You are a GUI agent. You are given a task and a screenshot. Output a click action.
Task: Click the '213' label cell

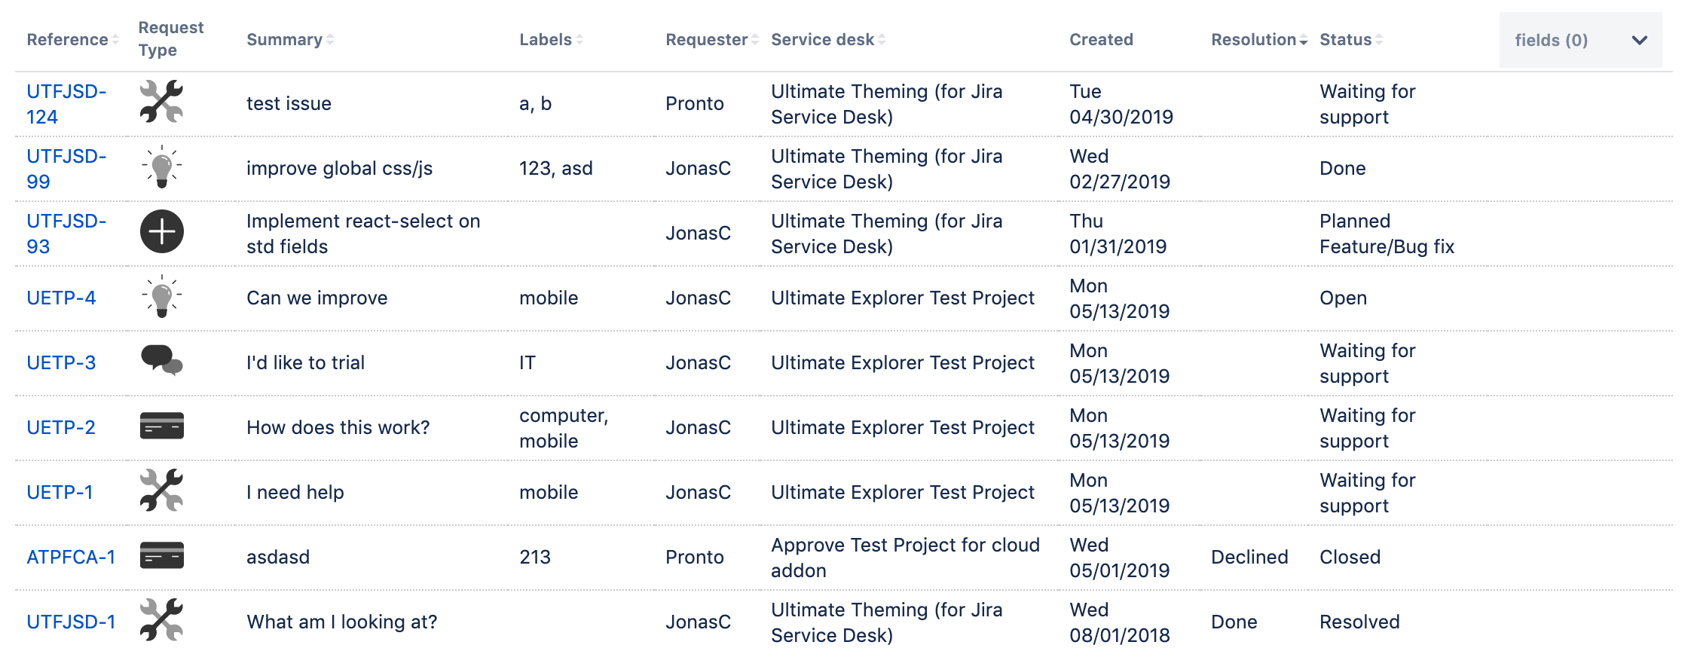coord(534,557)
